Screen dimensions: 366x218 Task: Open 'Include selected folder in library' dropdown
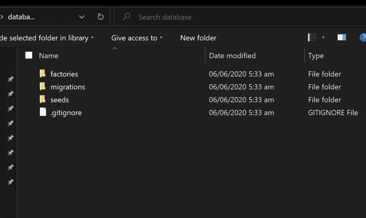pos(47,38)
